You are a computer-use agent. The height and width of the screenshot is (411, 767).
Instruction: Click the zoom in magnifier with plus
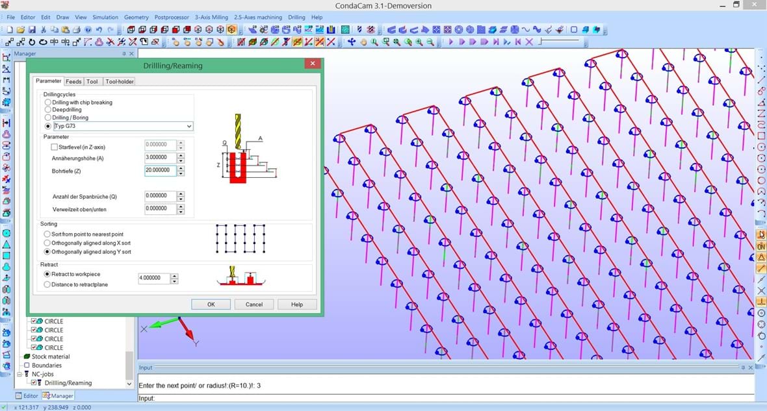pos(419,42)
